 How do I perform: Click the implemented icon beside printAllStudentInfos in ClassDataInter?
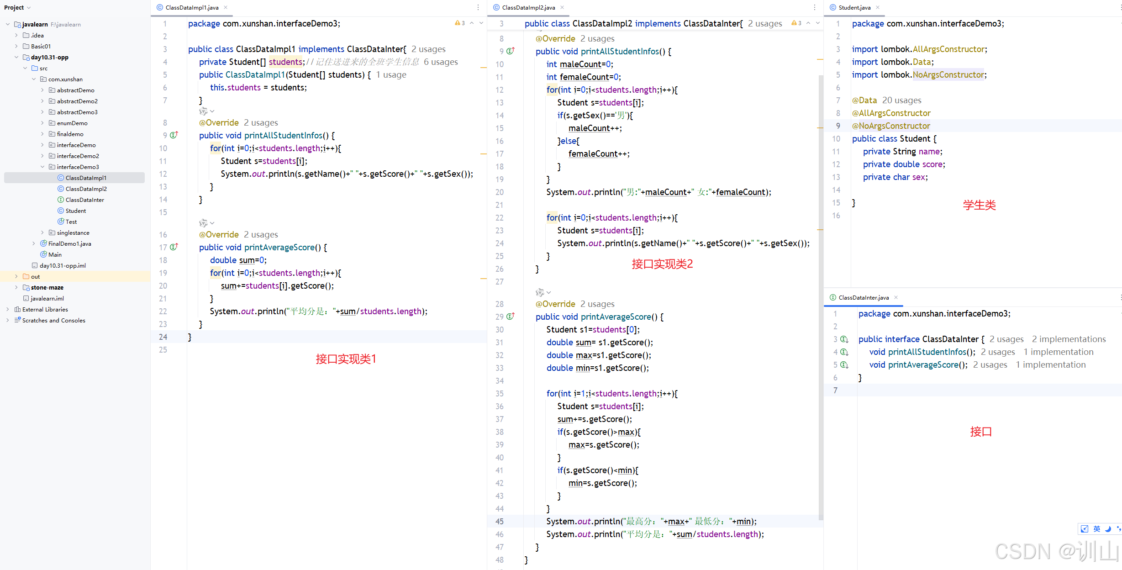844,352
